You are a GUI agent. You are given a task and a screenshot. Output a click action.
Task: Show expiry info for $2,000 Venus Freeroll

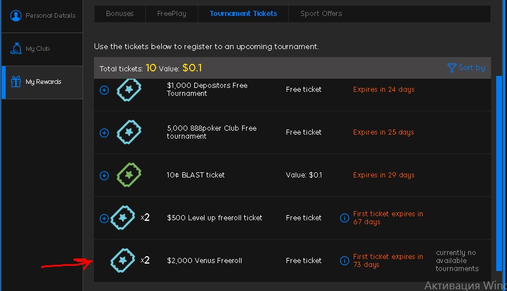click(x=345, y=261)
